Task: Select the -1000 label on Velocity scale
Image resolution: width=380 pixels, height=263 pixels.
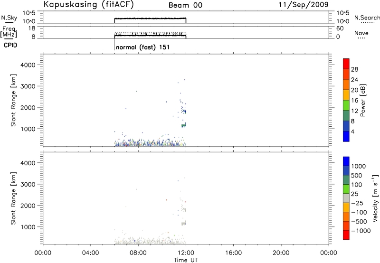Action: coord(361,231)
